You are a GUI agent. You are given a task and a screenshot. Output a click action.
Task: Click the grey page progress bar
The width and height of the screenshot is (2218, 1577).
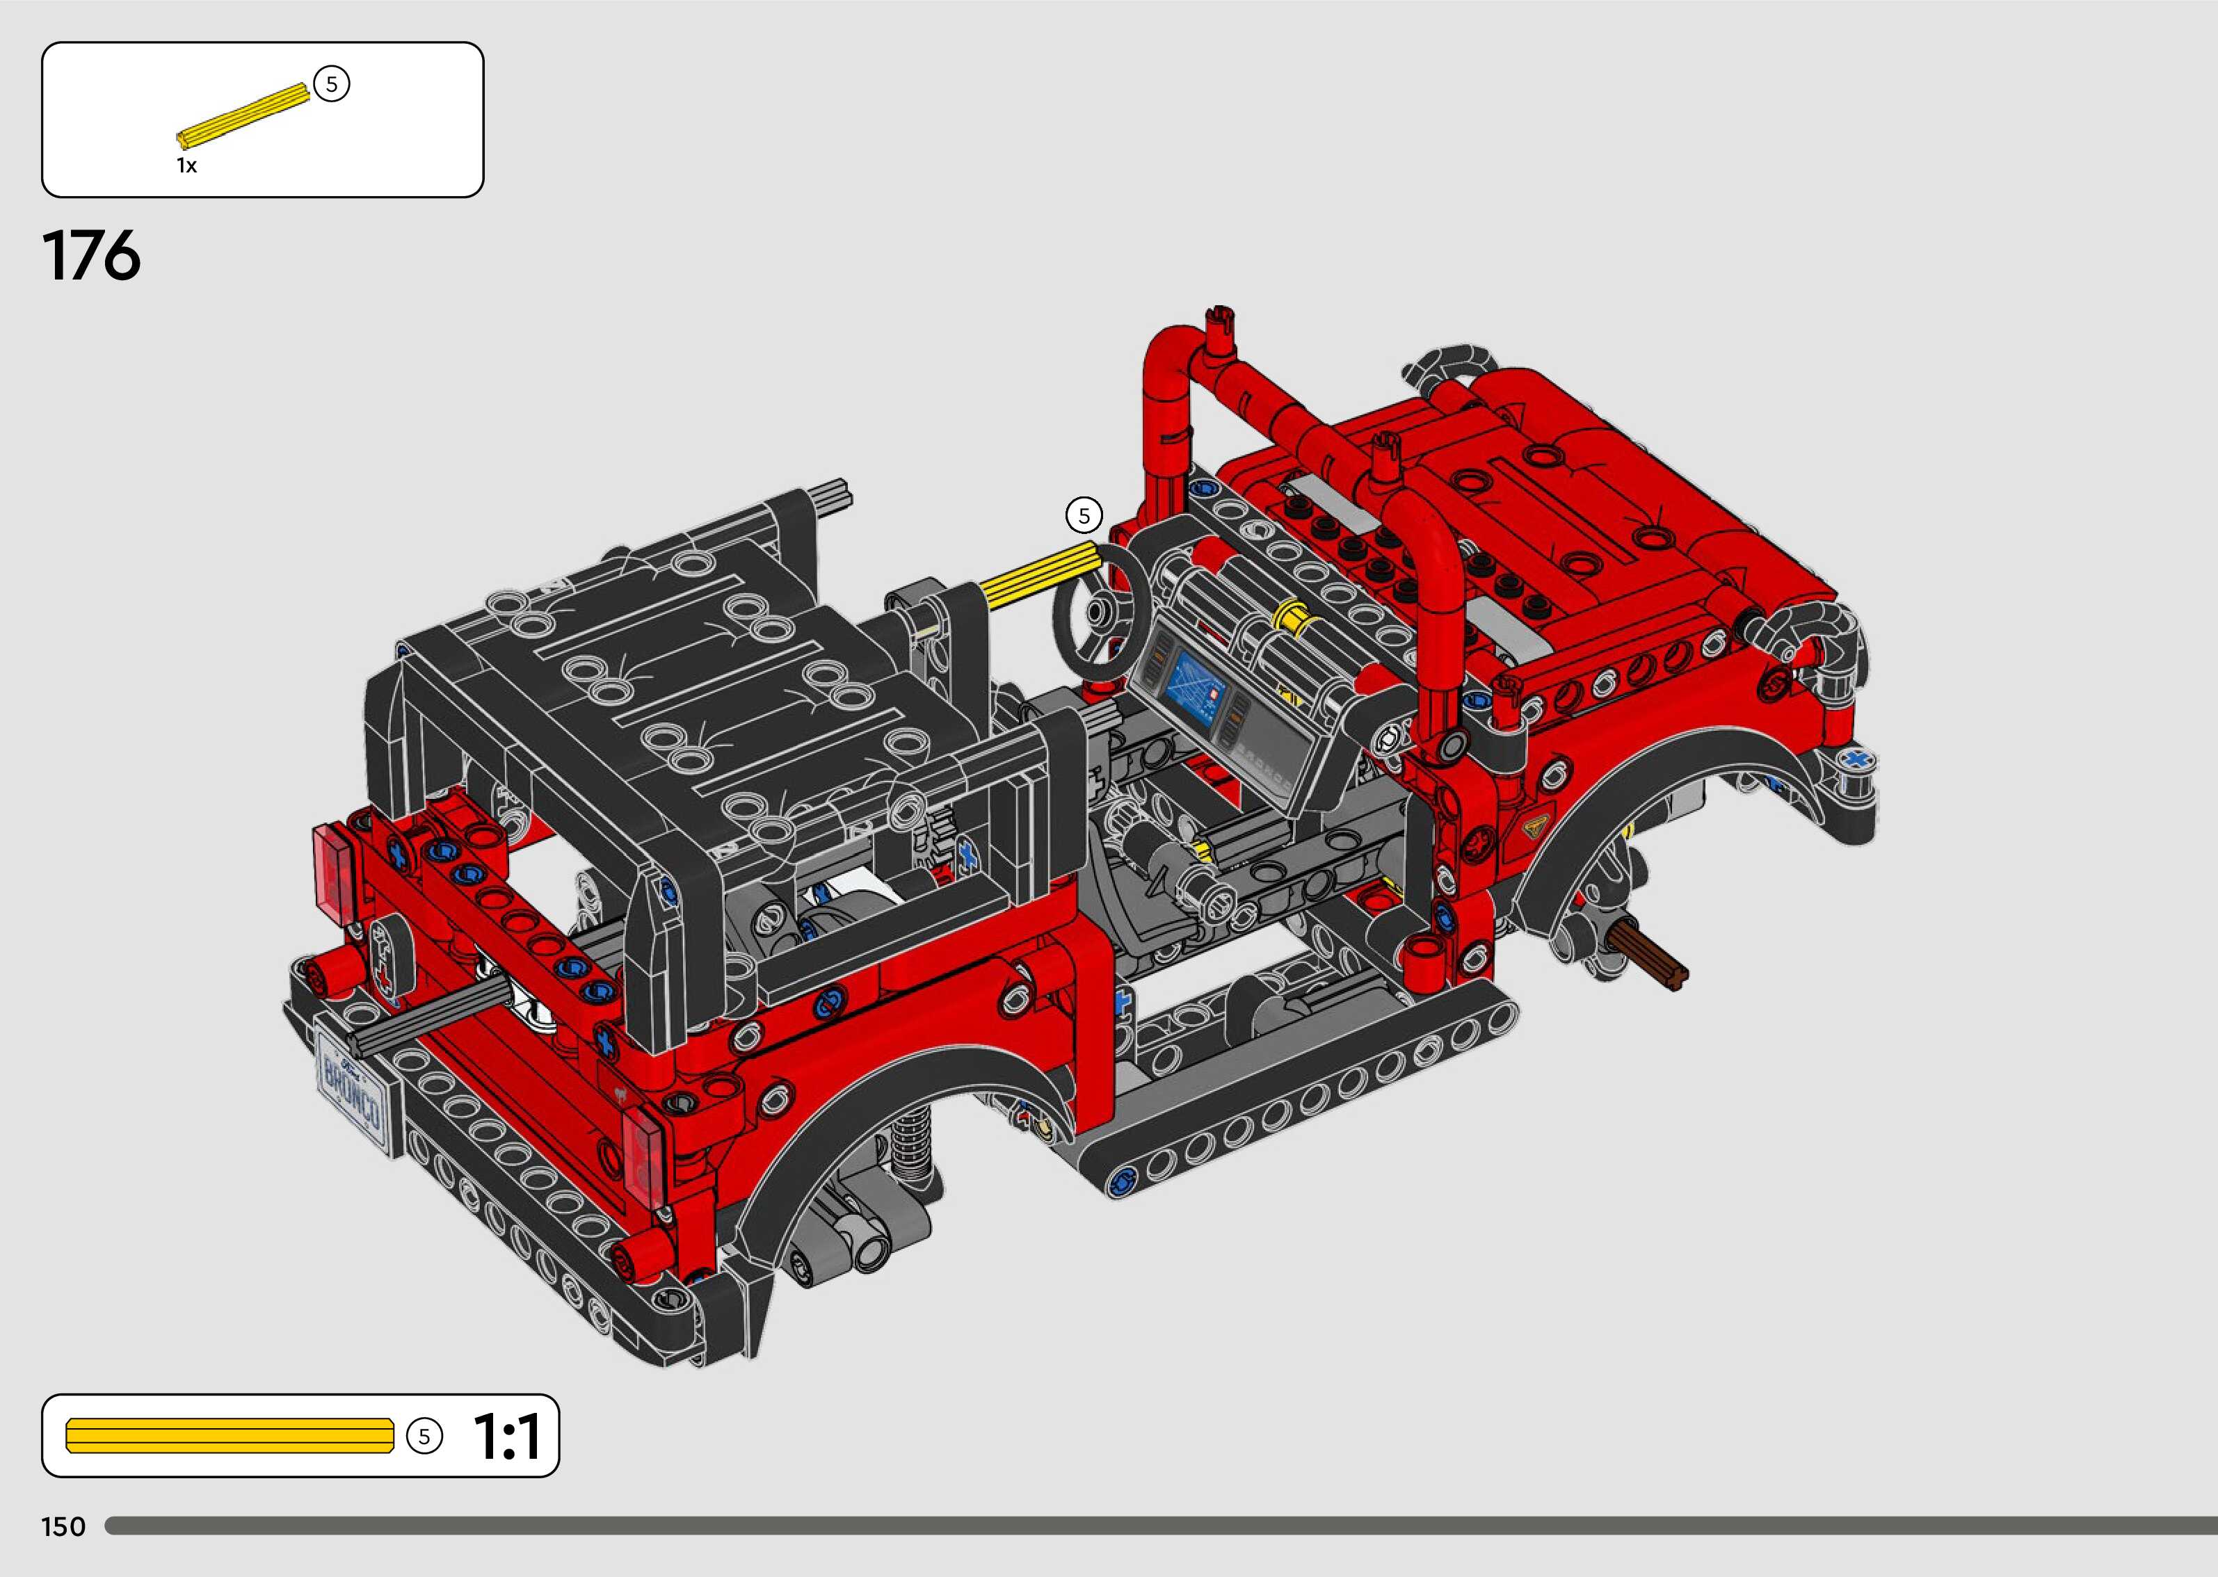[x=1161, y=1526]
